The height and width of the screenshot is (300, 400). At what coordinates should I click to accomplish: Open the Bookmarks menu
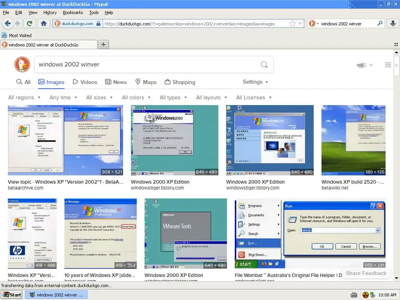[73, 12]
